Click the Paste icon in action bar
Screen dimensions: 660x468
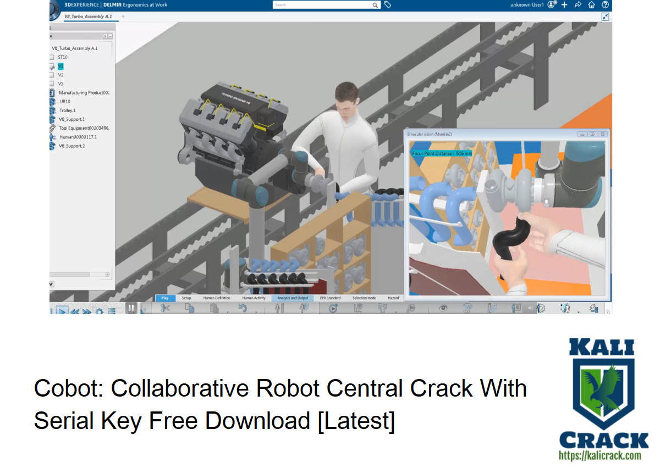(215, 308)
